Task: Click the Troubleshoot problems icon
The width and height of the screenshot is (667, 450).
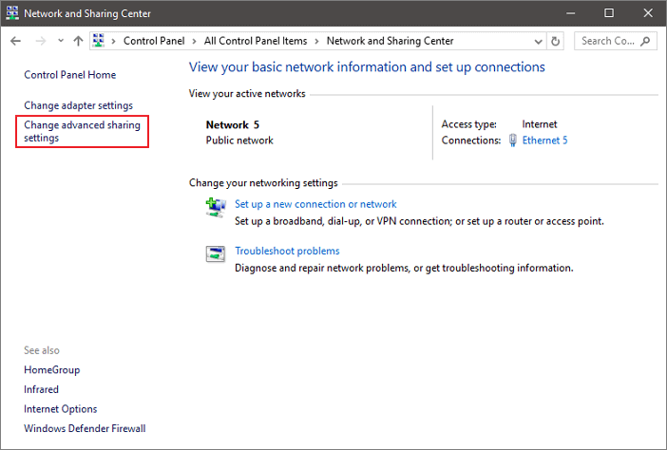Action: [x=216, y=254]
